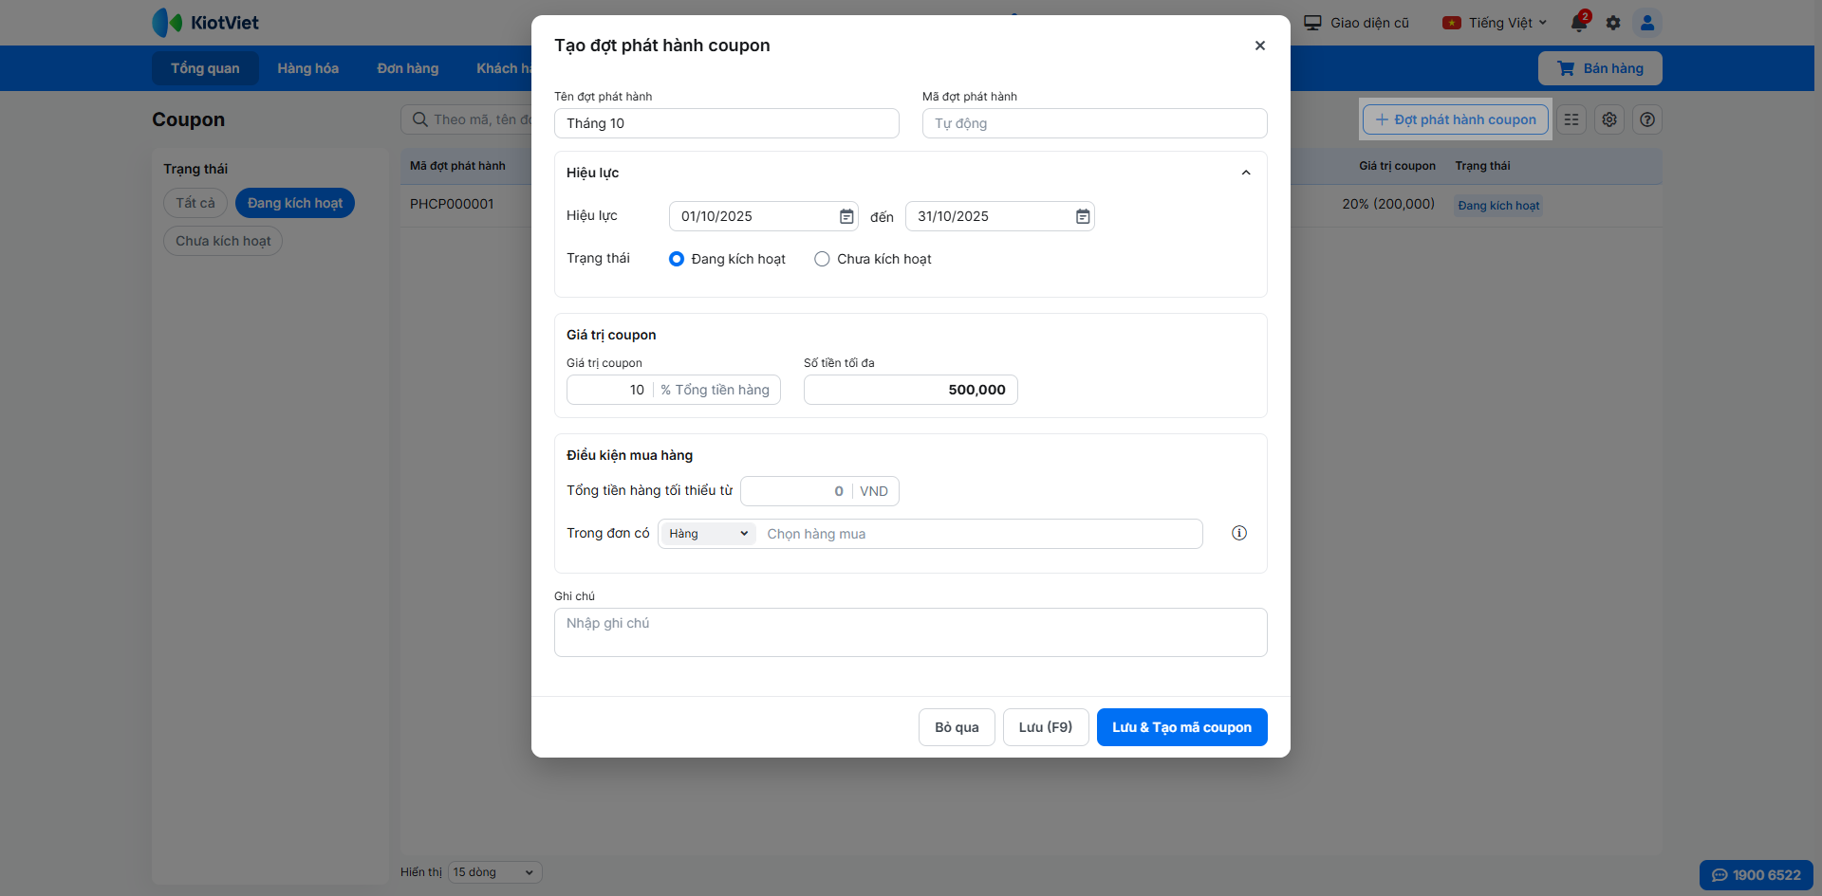Open the "Tổng quan" menu tab
The image size is (1822, 896).
(x=205, y=68)
